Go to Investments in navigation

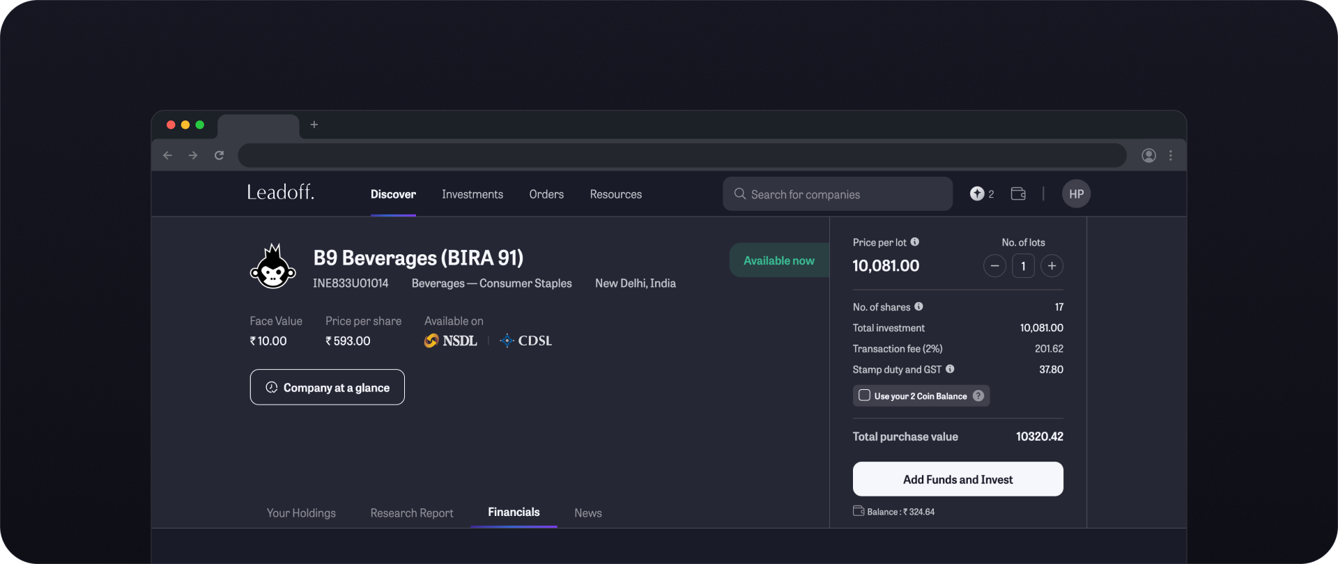pos(472,194)
